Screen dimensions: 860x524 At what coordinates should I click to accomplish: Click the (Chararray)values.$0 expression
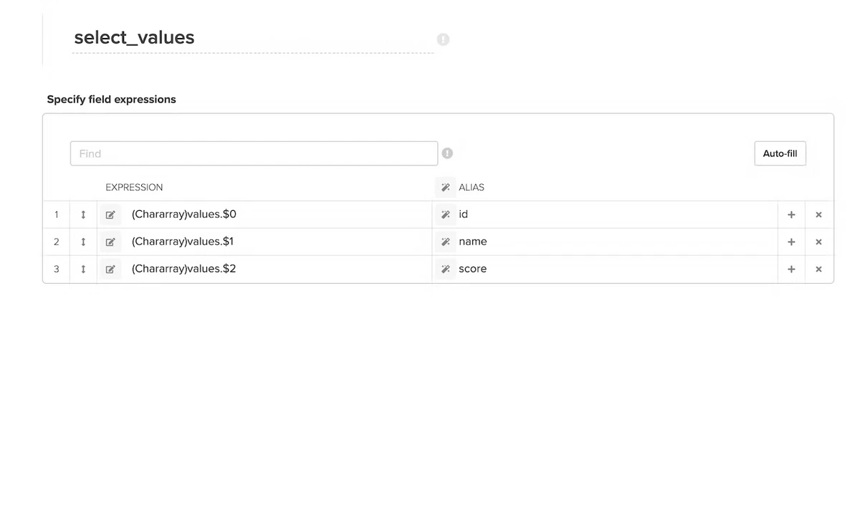pyautogui.click(x=184, y=214)
